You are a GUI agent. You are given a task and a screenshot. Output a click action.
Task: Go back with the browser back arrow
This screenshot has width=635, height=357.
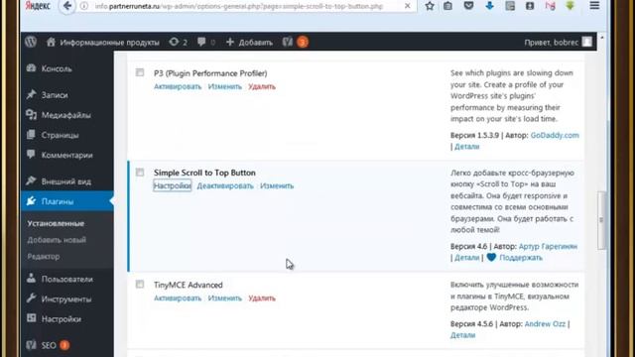click(x=67, y=6)
